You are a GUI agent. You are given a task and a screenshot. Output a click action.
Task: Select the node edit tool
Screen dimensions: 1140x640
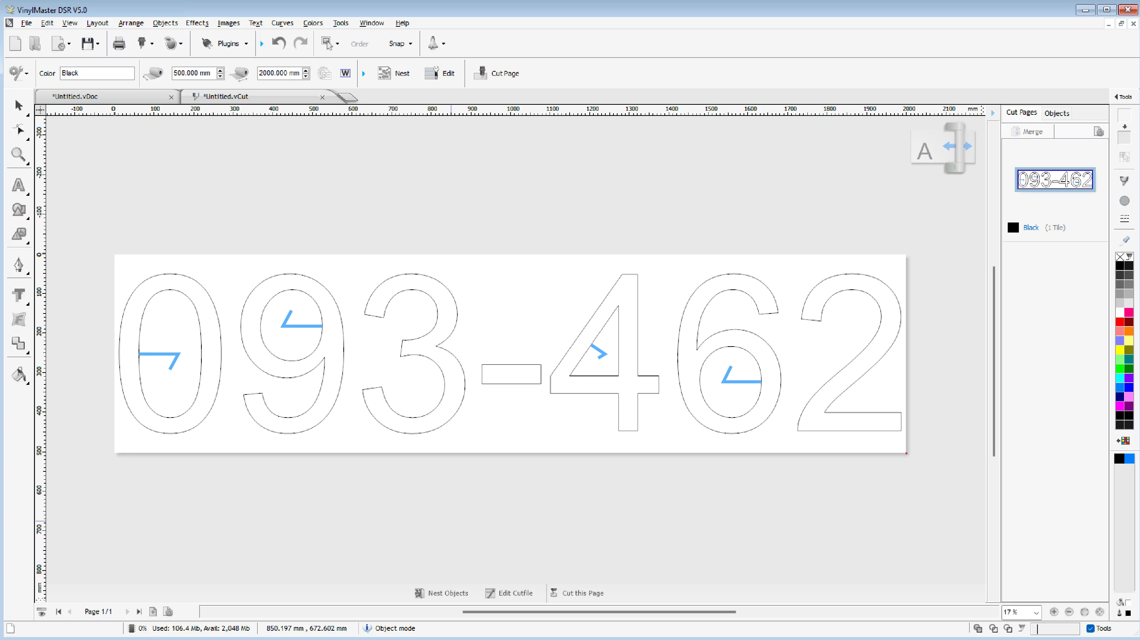[19, 130]
